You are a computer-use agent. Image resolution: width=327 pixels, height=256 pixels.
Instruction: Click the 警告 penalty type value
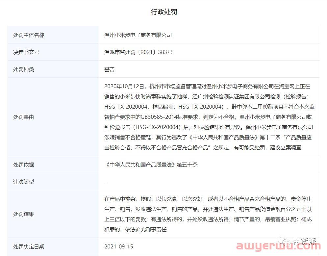pyautogui.click(x=110, y=69)
